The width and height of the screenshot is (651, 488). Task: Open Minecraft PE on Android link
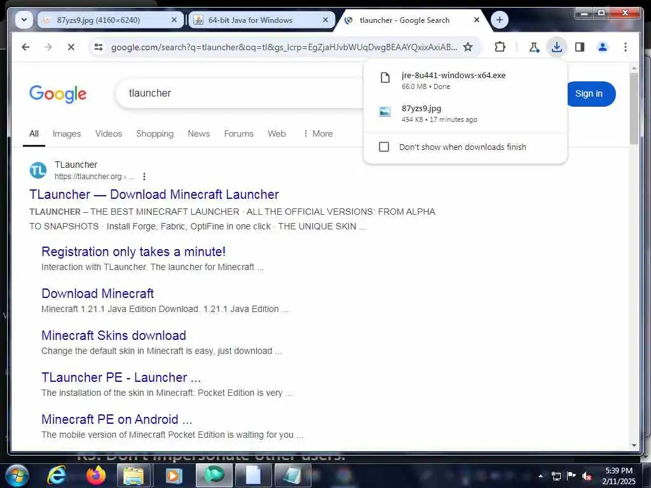(117, 419)
